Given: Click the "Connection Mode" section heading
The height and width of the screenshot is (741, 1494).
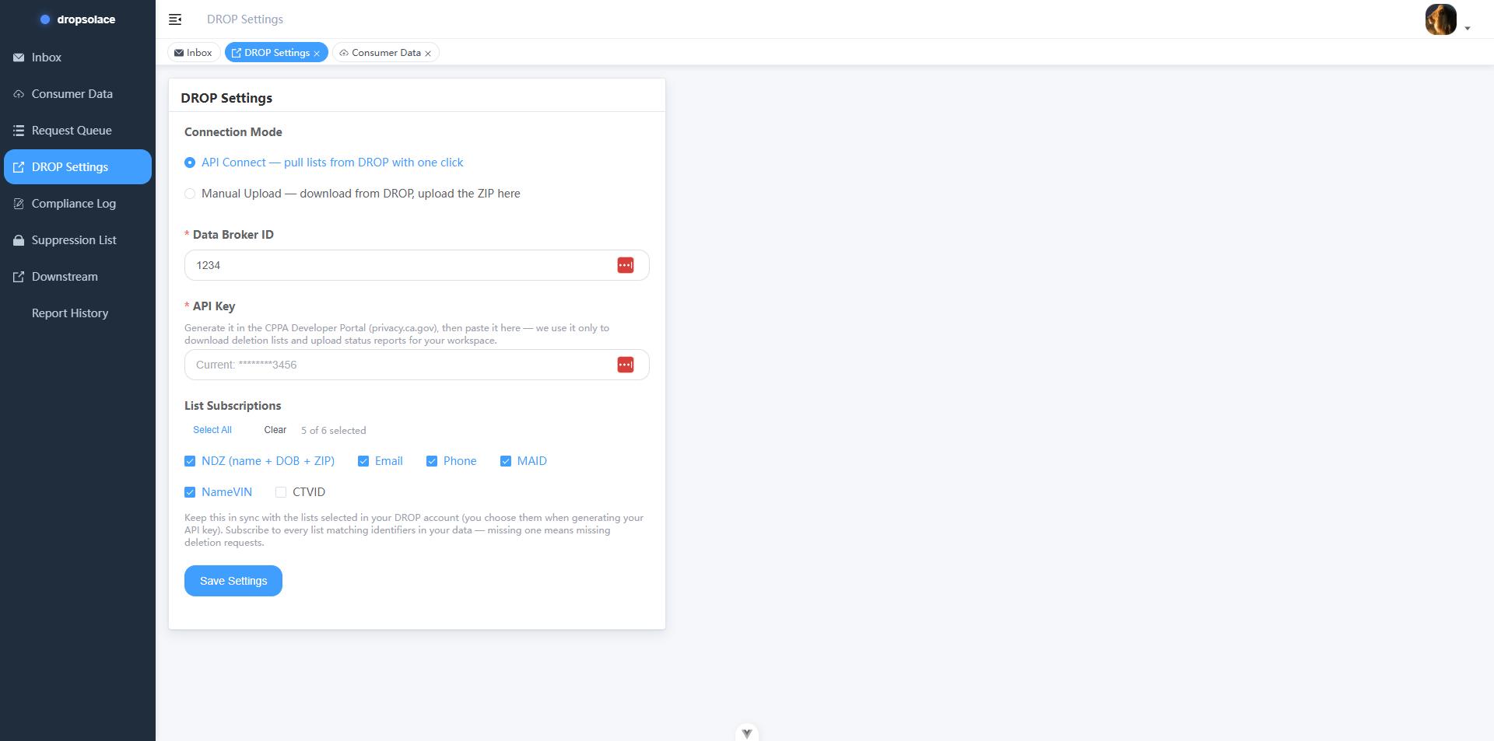Looking at the screenshot, I should (233, 132).
